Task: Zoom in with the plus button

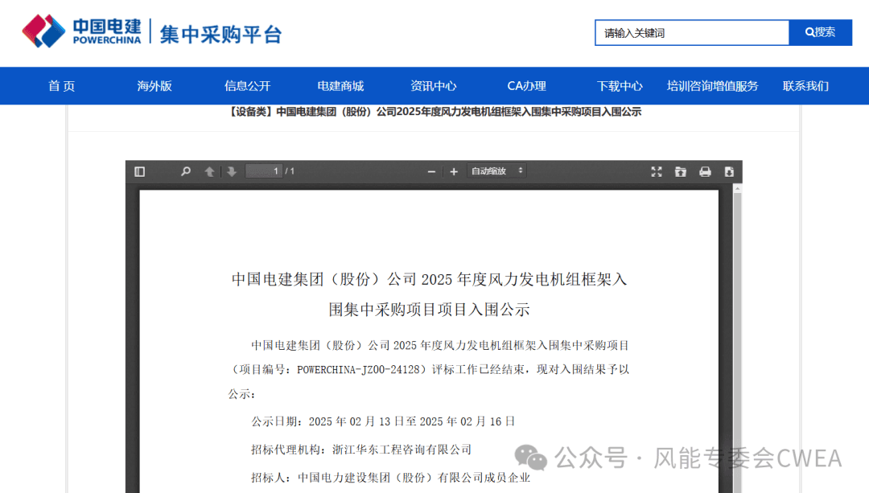Action: coord(454,171)
